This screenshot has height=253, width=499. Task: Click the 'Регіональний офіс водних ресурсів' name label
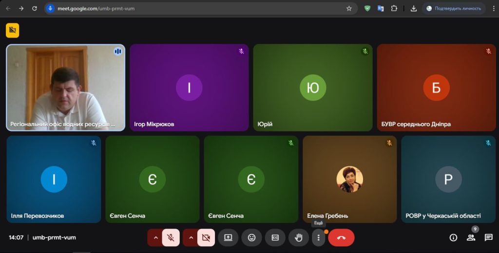(63, 124)
